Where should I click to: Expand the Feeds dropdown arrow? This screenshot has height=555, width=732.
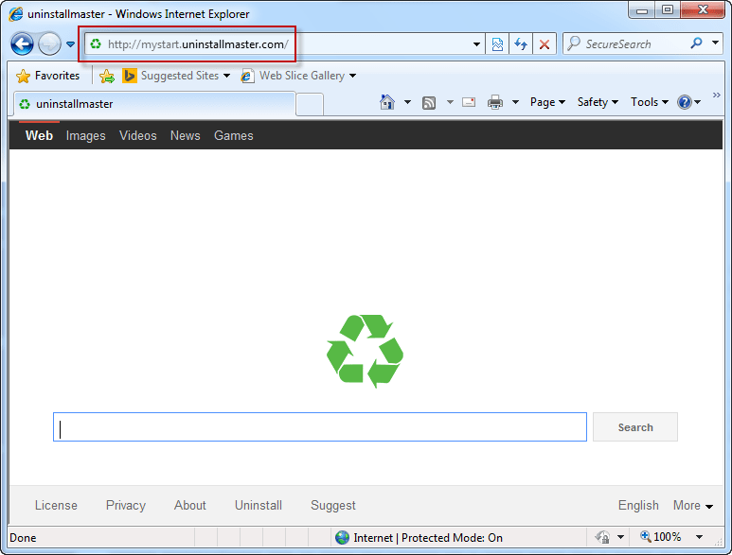450,102
